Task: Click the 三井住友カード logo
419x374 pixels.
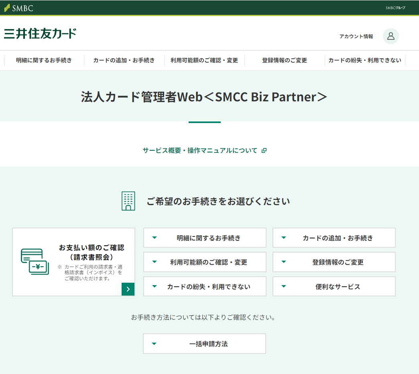Action: [40, 34]
